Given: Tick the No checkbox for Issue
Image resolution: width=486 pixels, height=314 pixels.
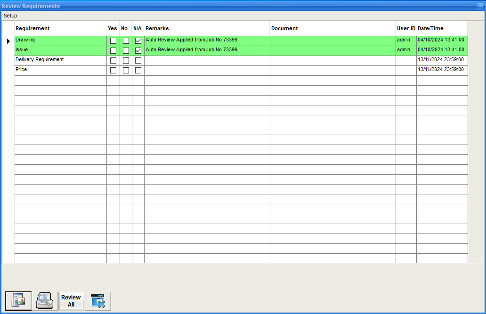Looking at the screenshot, I should pyautogui.click(x=126, y=51).
